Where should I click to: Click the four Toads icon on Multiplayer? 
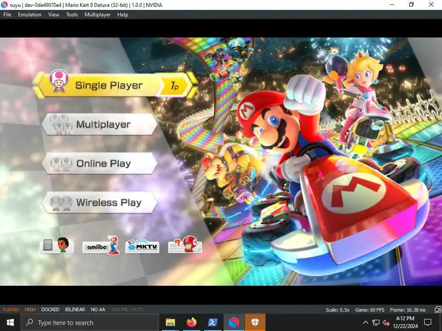tap(61, 124)
